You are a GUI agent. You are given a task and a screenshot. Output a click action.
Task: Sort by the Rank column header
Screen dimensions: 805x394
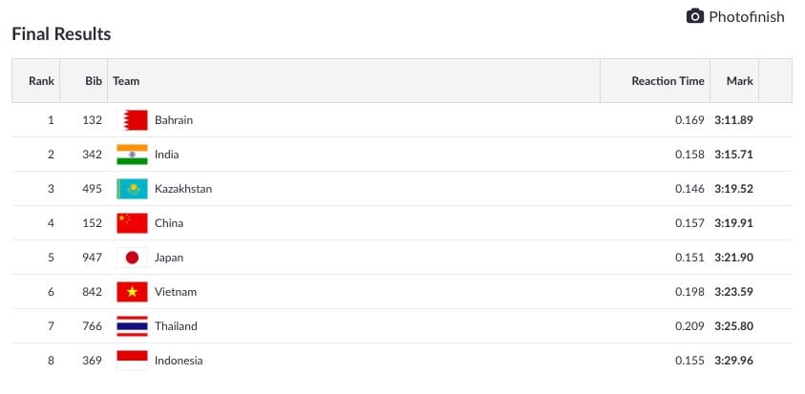point(41,81)
